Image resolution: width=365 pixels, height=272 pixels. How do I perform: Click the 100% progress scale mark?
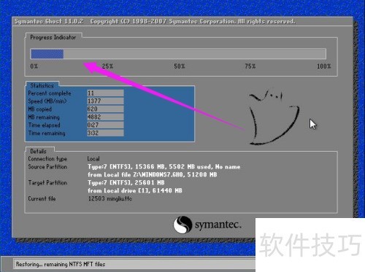(323, 66)
